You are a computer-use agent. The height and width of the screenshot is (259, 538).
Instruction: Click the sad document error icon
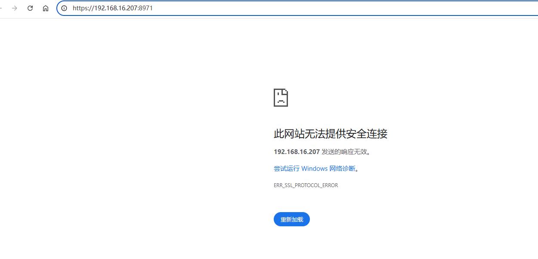tap(281, 98)
